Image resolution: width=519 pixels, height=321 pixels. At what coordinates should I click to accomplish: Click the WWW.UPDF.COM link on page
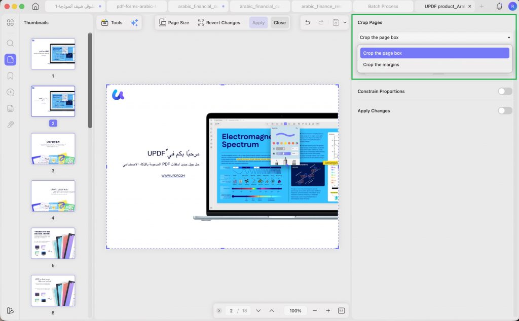(x=173, y=176)
